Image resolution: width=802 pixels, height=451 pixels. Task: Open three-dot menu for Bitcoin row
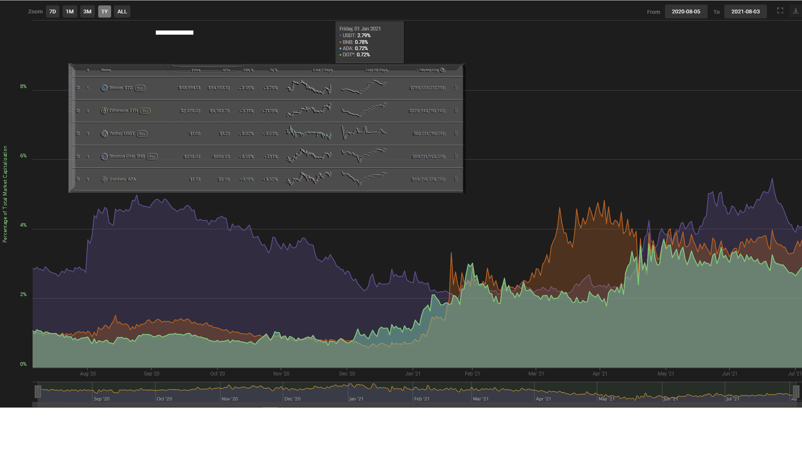pyautogui.click(x=456, y=88)
